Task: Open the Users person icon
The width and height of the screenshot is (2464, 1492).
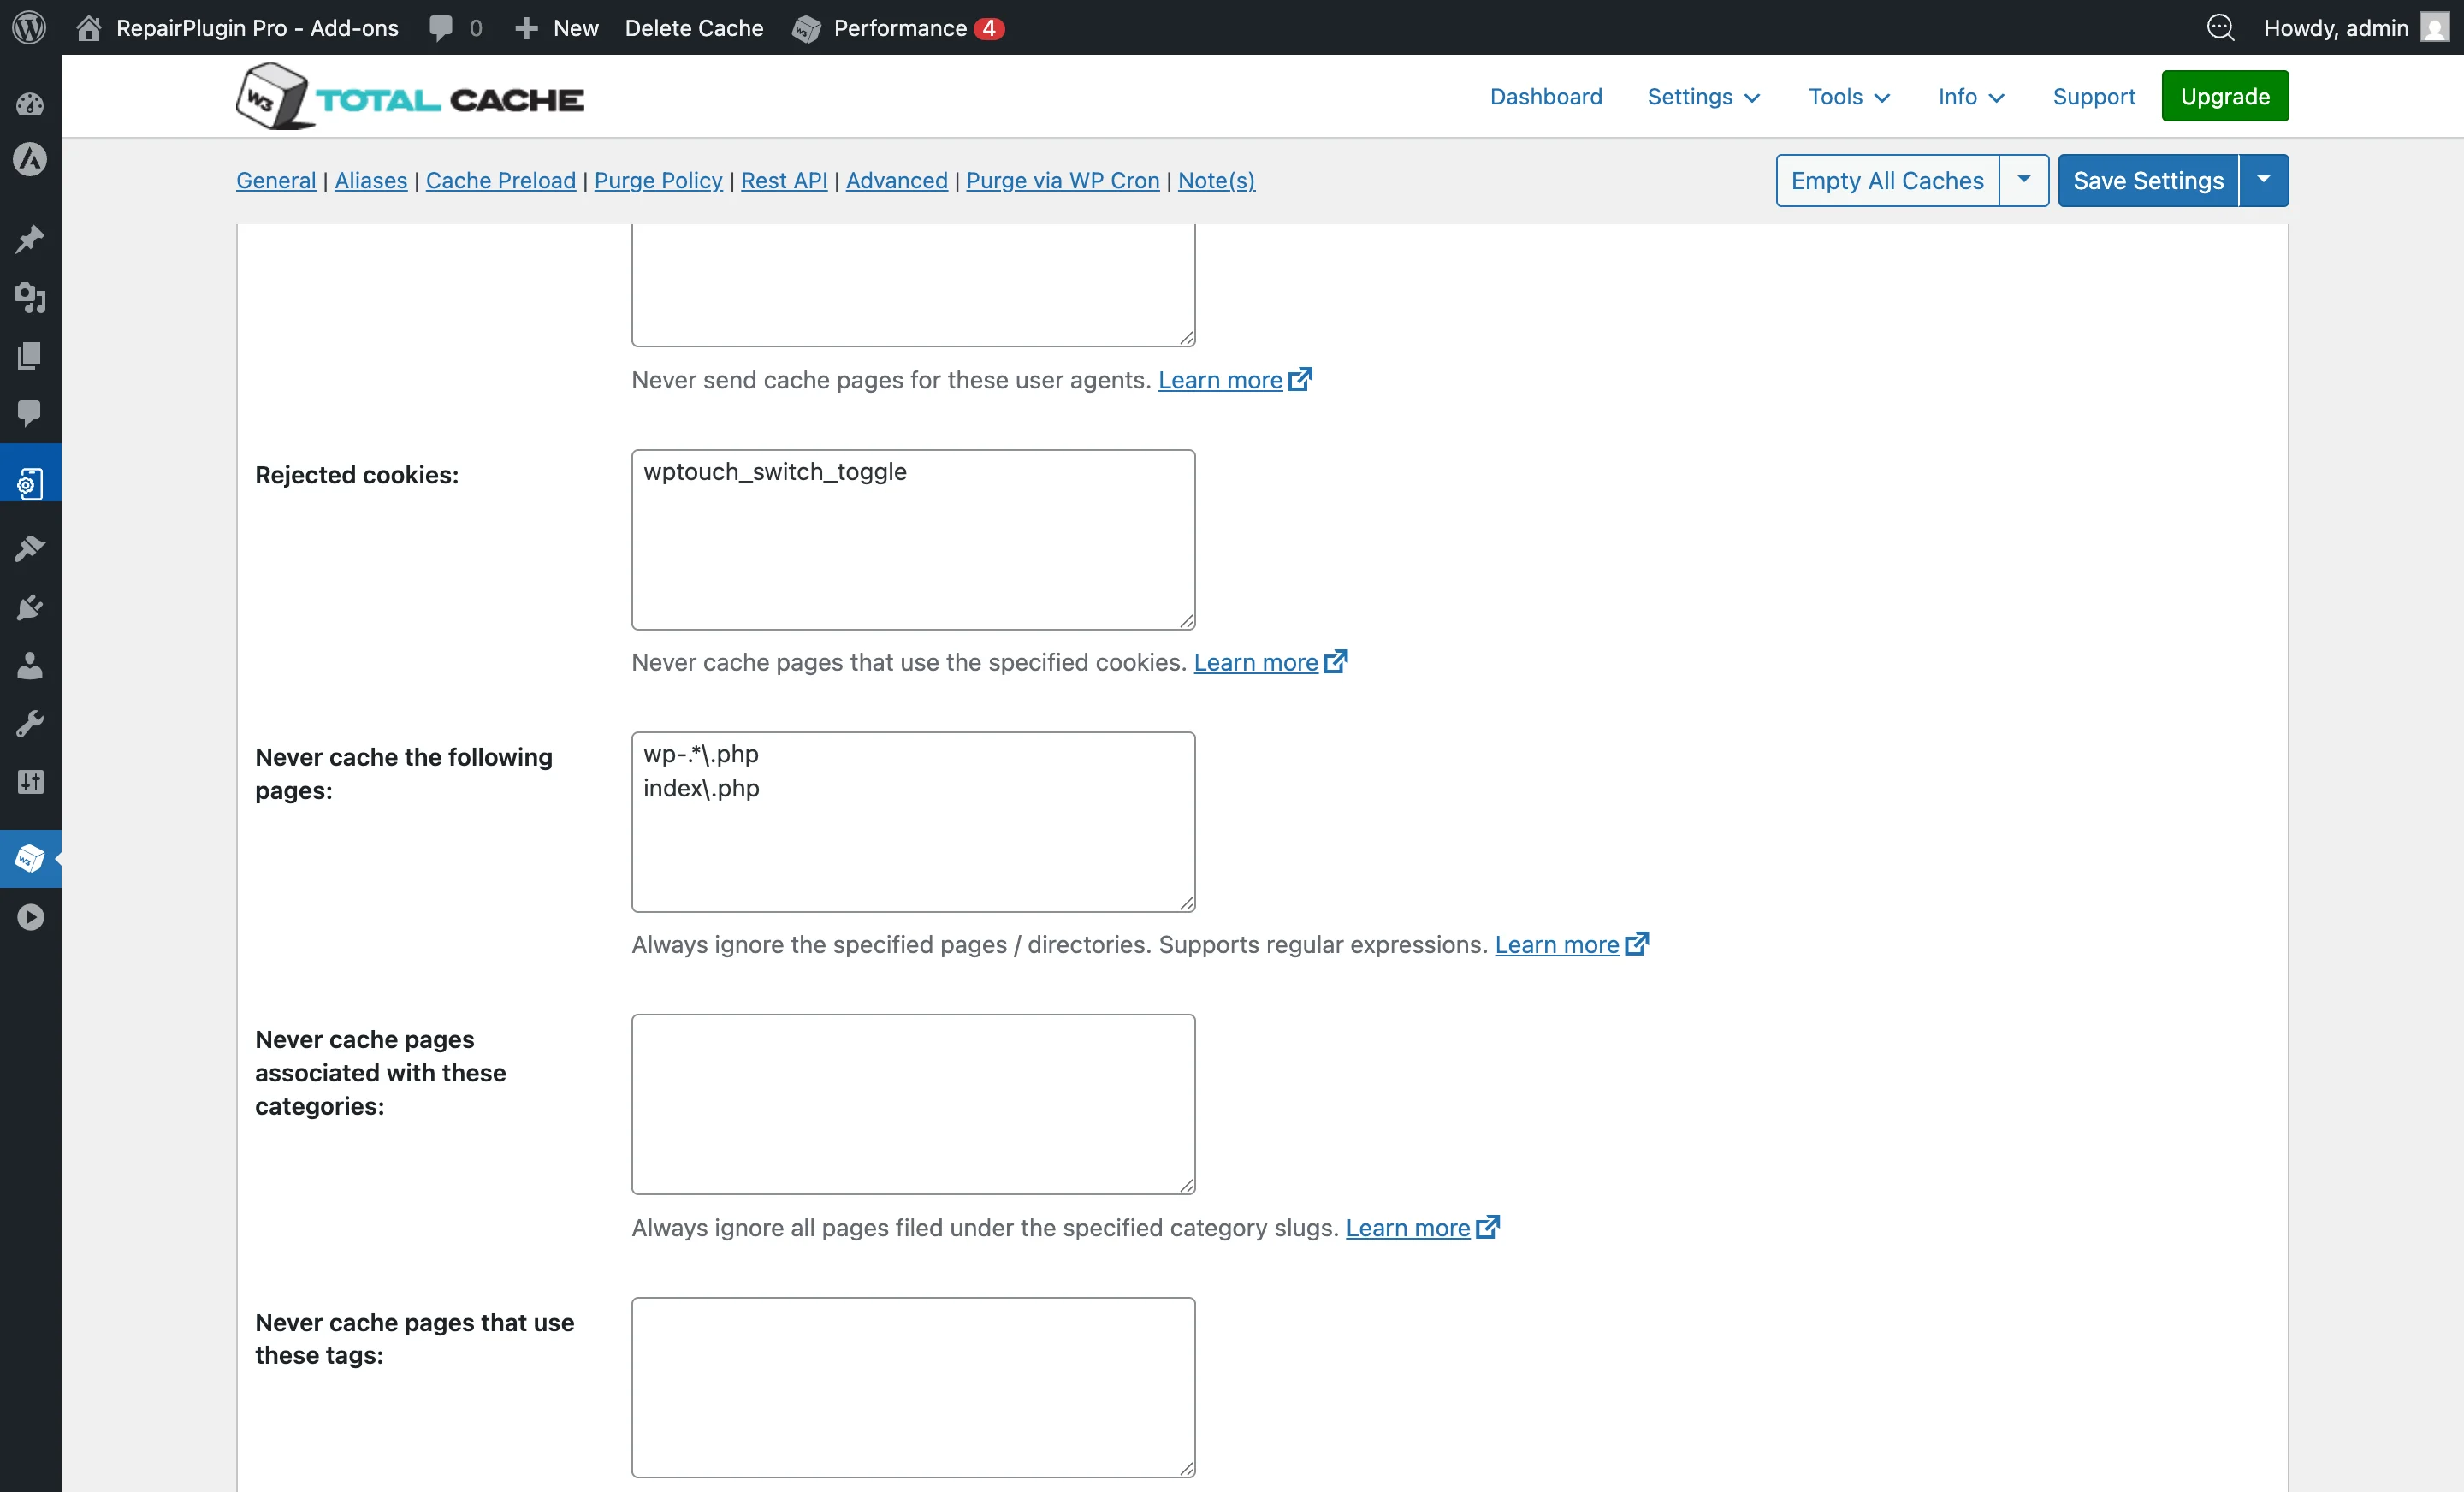Action: coord(30,666)
